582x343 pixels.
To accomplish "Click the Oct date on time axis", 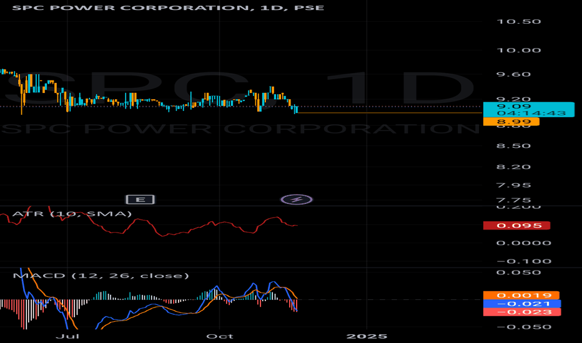I will (220, 336).
